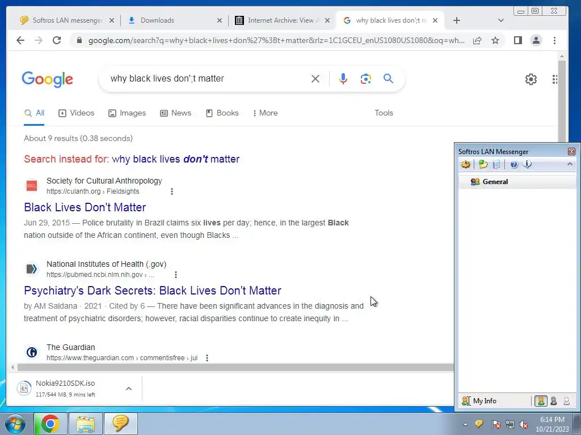Open message history notebook in Softros Messenger
This screenshot has width=581, height=435.
(496, 164)
